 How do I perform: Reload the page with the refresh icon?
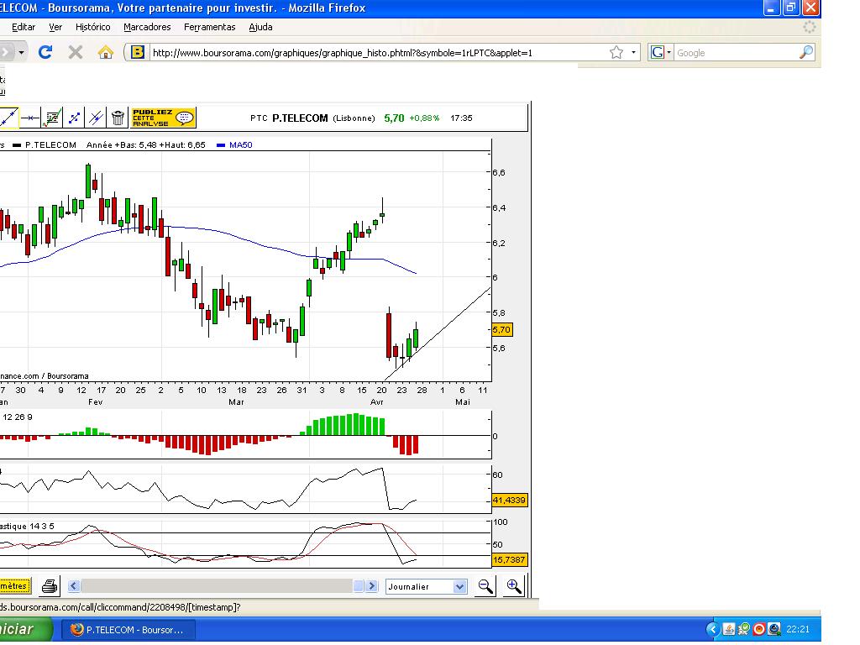coord(45,52)
